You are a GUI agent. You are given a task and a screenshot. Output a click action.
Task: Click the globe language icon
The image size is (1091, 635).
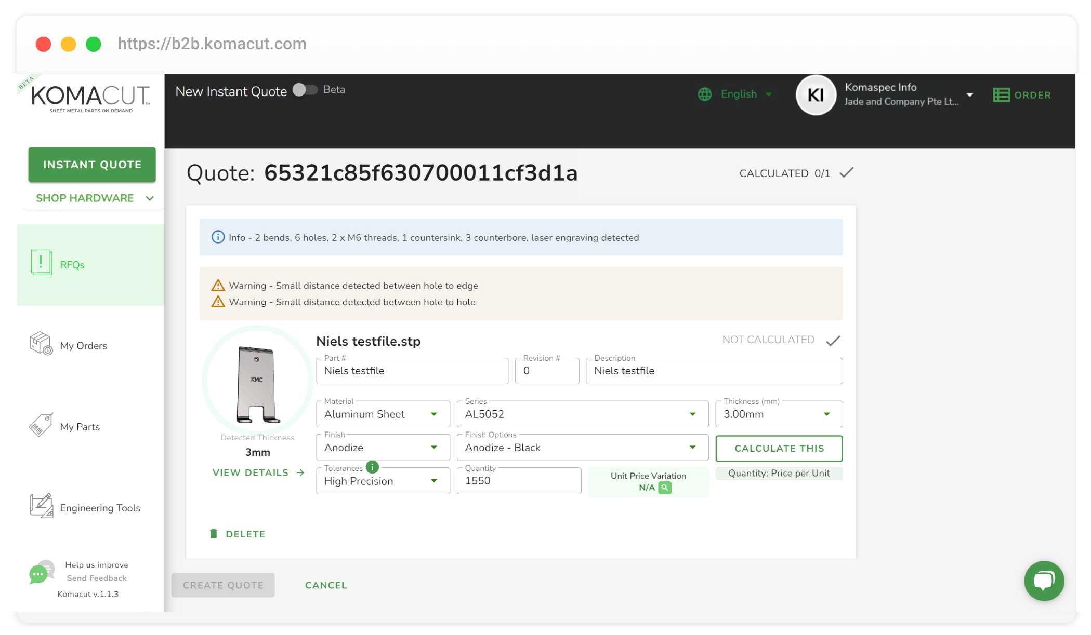coord(704,94)
